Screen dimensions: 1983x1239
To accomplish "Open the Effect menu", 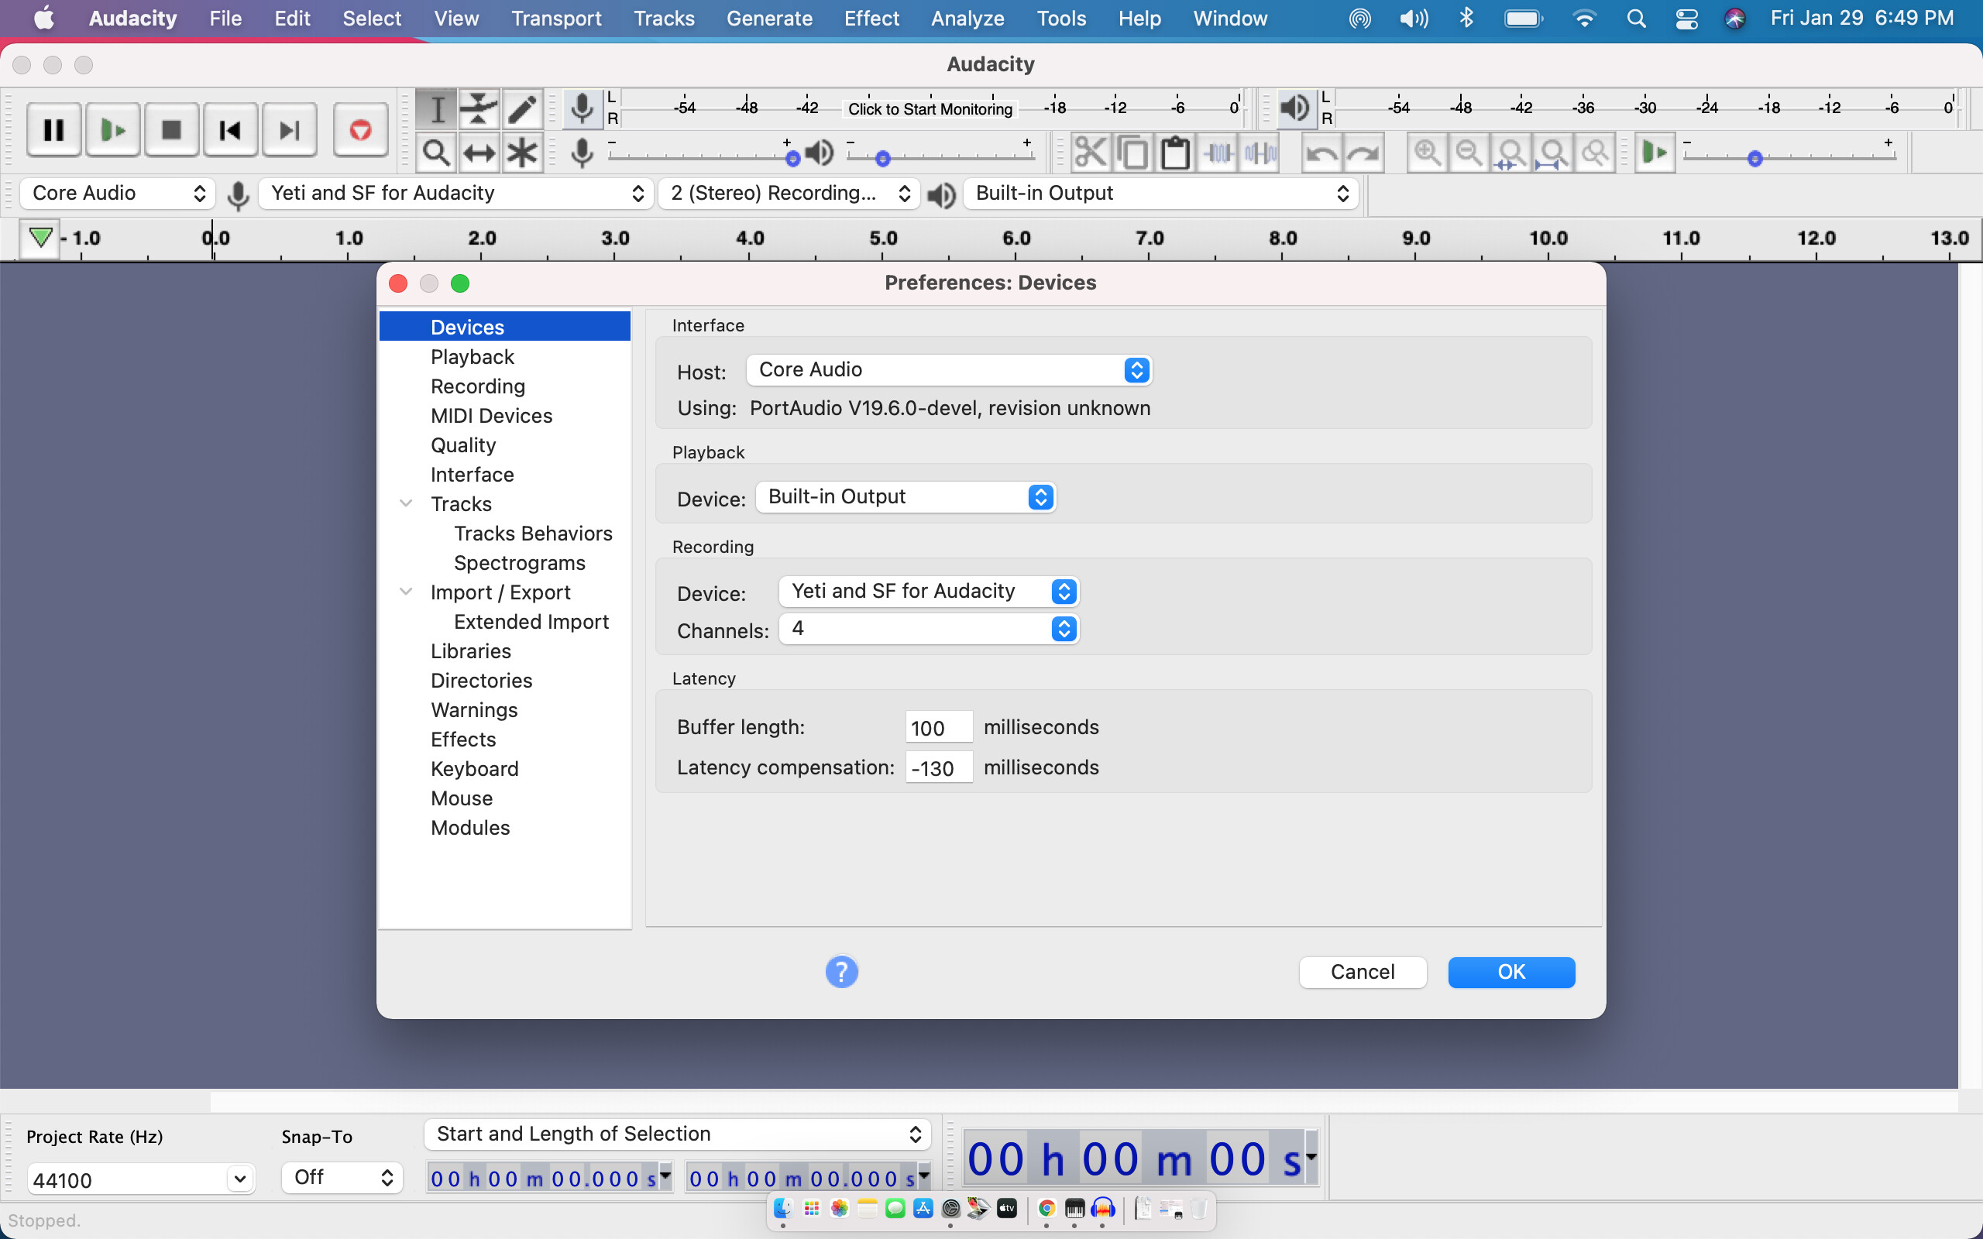I will point(871,18).
